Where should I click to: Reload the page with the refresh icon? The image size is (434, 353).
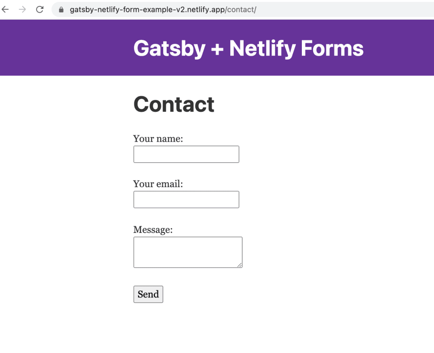click(x=40, y=9)
